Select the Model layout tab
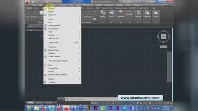The height and width of the screenshot is (111, 198). pyautogui.click(x=30, y=103)
